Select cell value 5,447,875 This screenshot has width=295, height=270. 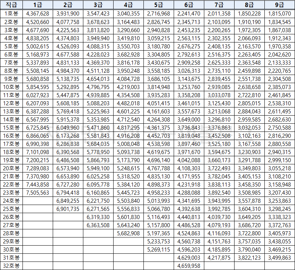pyautogui.click(x=68, y=95)
